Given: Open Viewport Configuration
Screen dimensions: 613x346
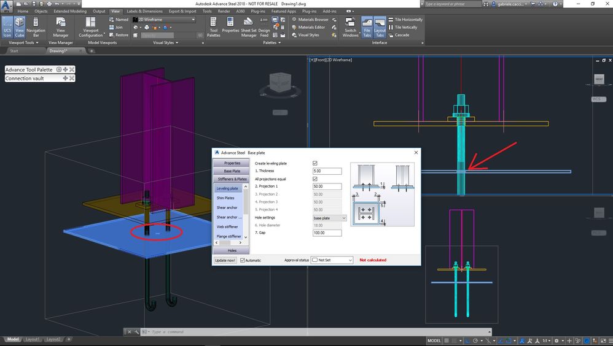Looking at the screenshot, I should point(91,27).
